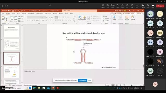
Task: Open the Add-ins button
Action: click(x=127, y=18)
